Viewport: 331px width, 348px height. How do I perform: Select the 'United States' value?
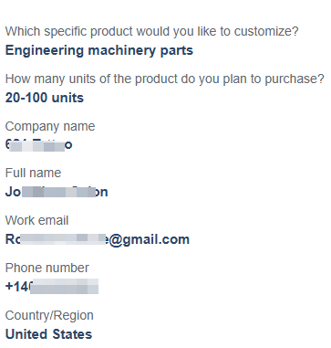(x=48, y=334)
